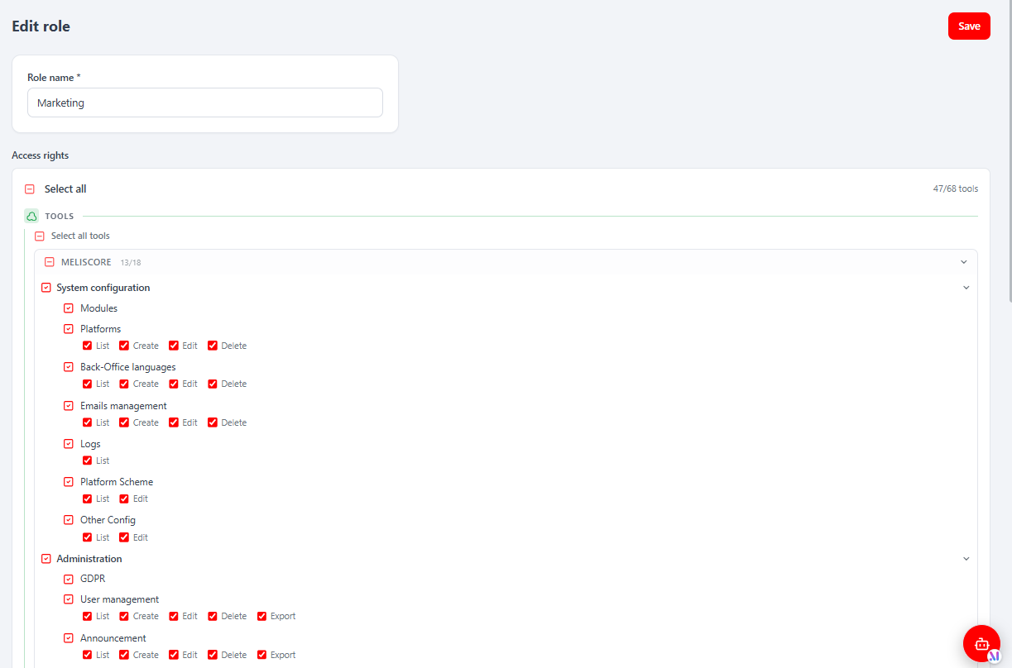The image size is (1012, 668).
Task: Uncheck the Back-Office languages checkbox
Action: click(x=69, y=367)
